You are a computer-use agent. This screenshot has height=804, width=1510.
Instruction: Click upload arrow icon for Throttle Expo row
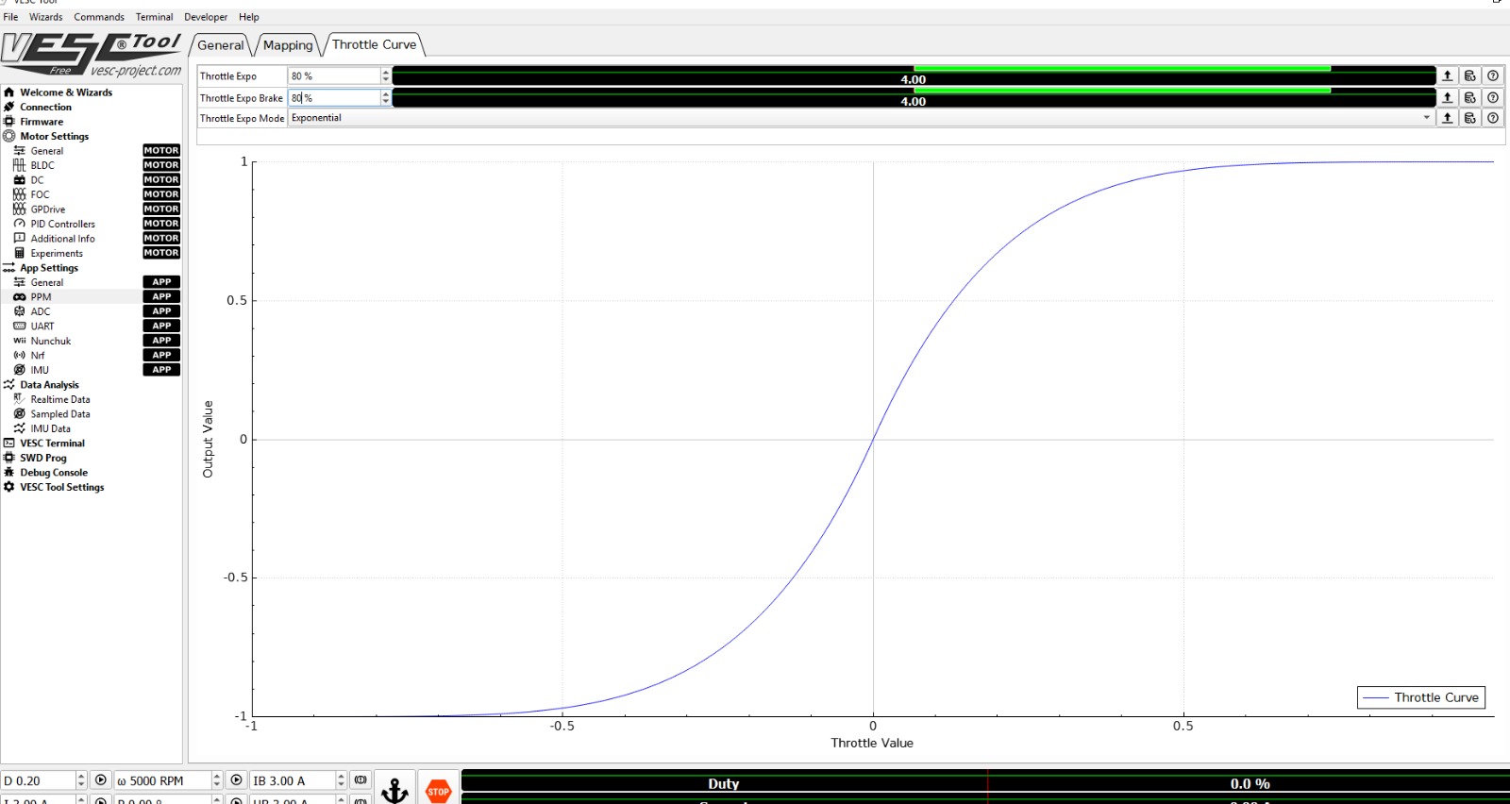coord(1447,75)
